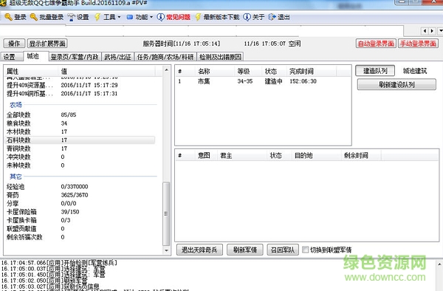Image resolution: width=443 pixels, height=291 pixels.
Task: Open 常见问题 info icon
Action: tap(160, 17)
